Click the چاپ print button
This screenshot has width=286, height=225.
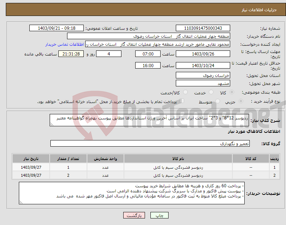159,216
